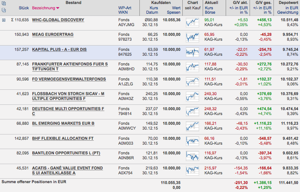Select WKN A0M8HD in FRANKFURTER row
The image size is (300, 192).
point(126,69)
